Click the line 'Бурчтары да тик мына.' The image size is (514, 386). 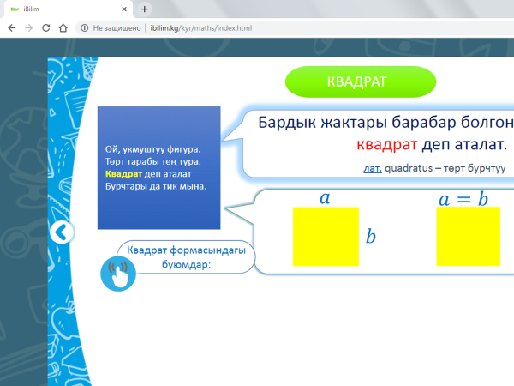click(x=156, y=186)
